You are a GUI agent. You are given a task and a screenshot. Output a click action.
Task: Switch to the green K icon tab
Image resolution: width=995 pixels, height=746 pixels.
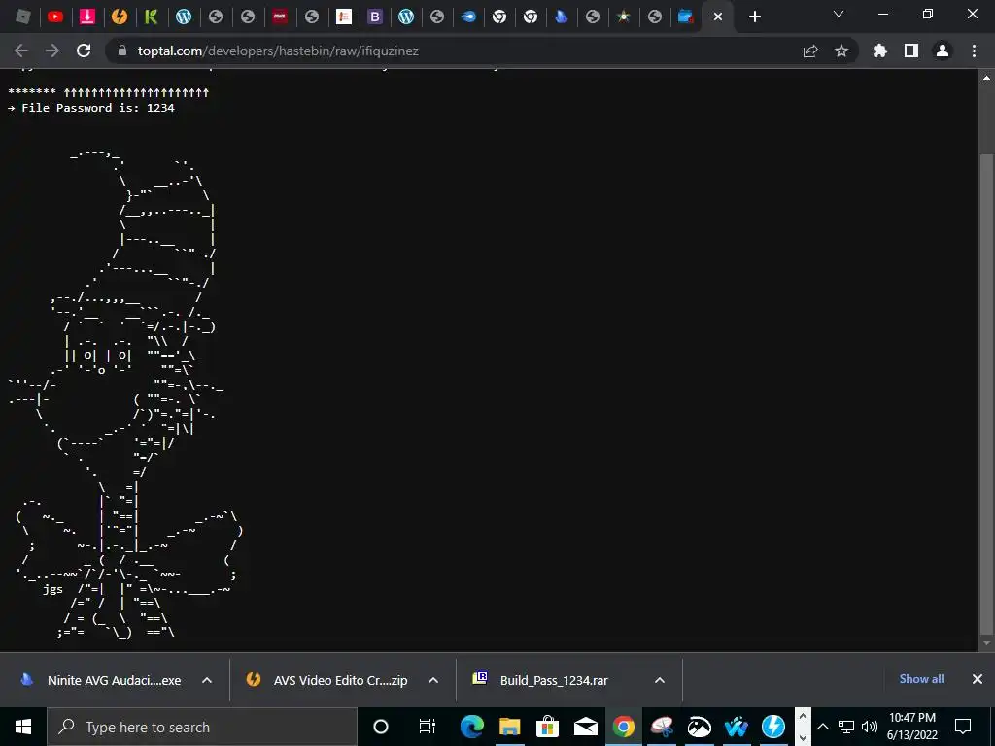pos(151,17)
